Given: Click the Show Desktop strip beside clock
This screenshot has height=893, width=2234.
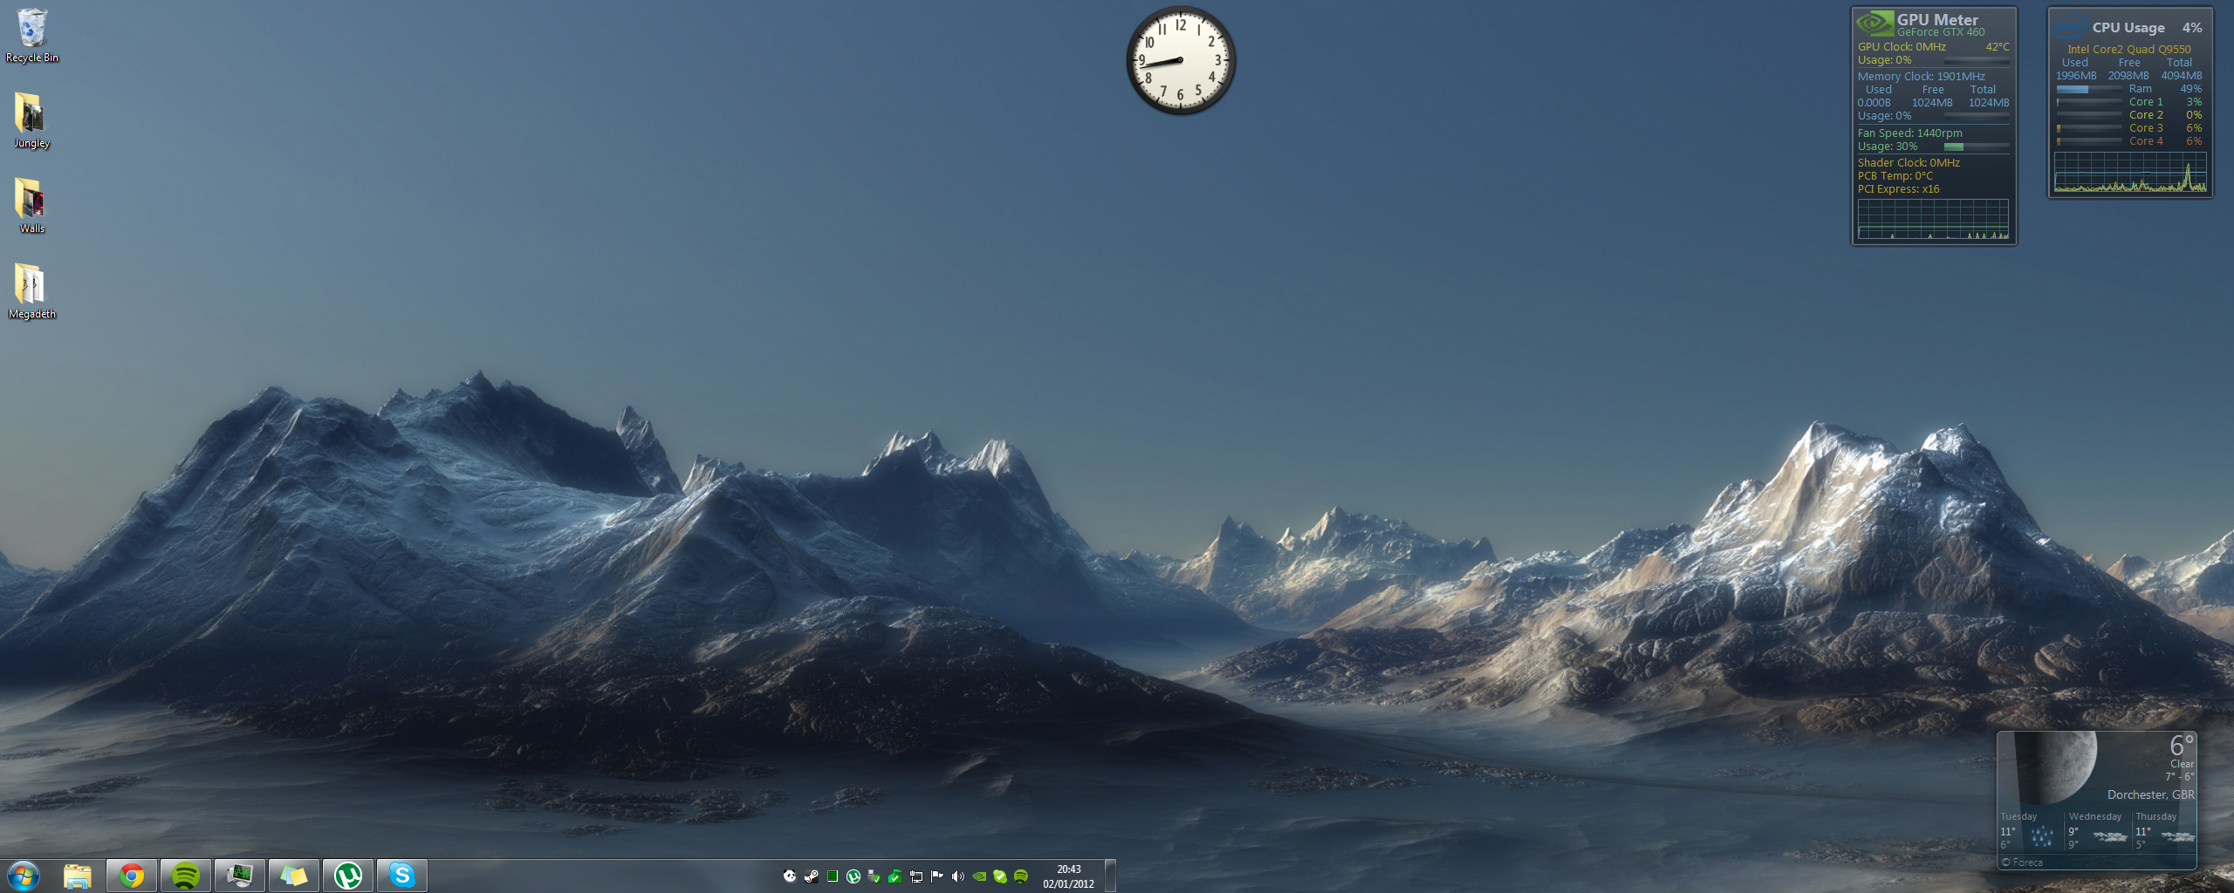Looking at the screenshot, I should point(1110,876).
